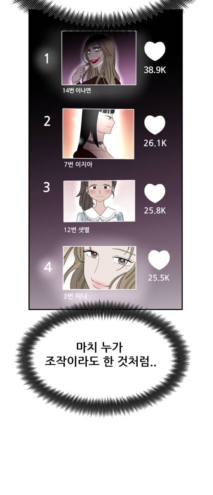Tap the heart beside 25.8K
The image size is (213, 495).
pyautogui.click(x=155, y=193)
